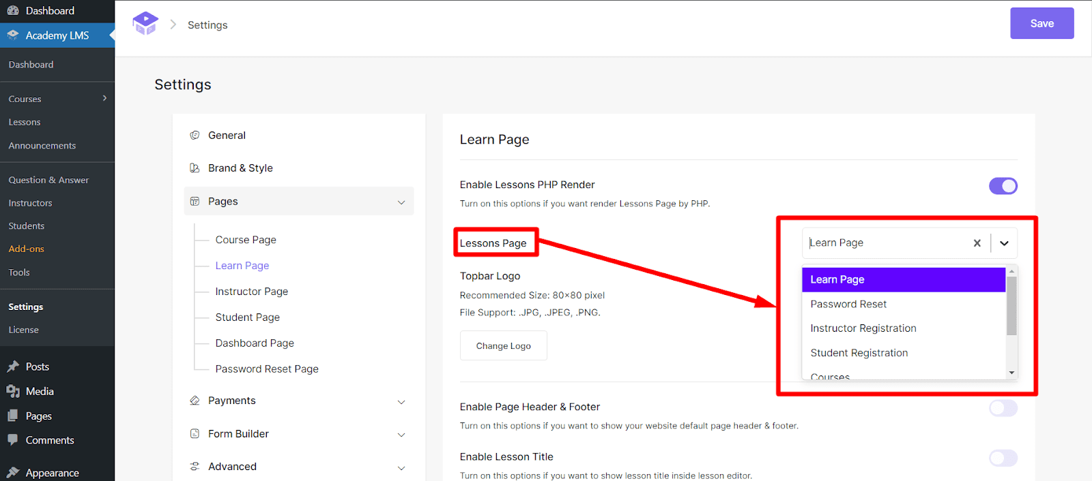Image resolution: width=1092 pixels, height=481 pixels.
Task: Expand the Advanced section chevron
Action: 401,467
